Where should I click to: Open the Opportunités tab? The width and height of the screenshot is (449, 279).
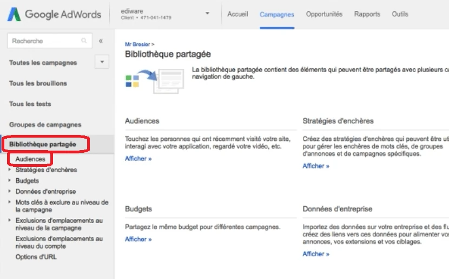coord(324,15)
